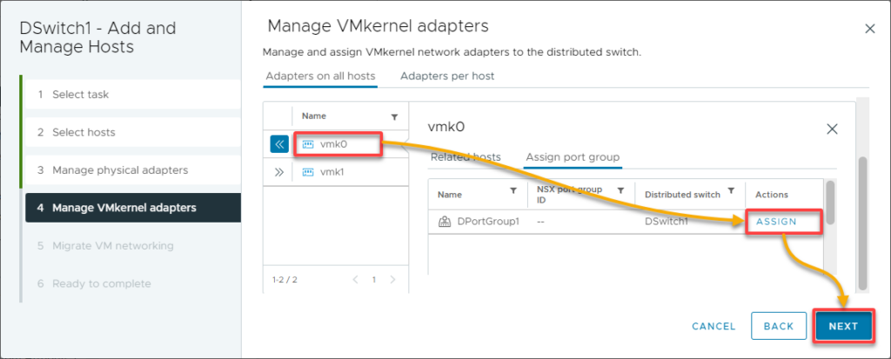Screen dimensions: 891x359
Task: Click the BACK button
Action: 779,326
